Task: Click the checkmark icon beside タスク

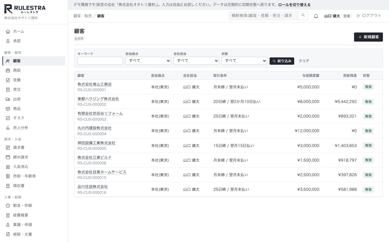Action: pos(8,118)
